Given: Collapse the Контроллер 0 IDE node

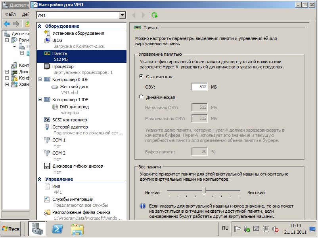Looking at the screenshot, I should tap(40, 79).
